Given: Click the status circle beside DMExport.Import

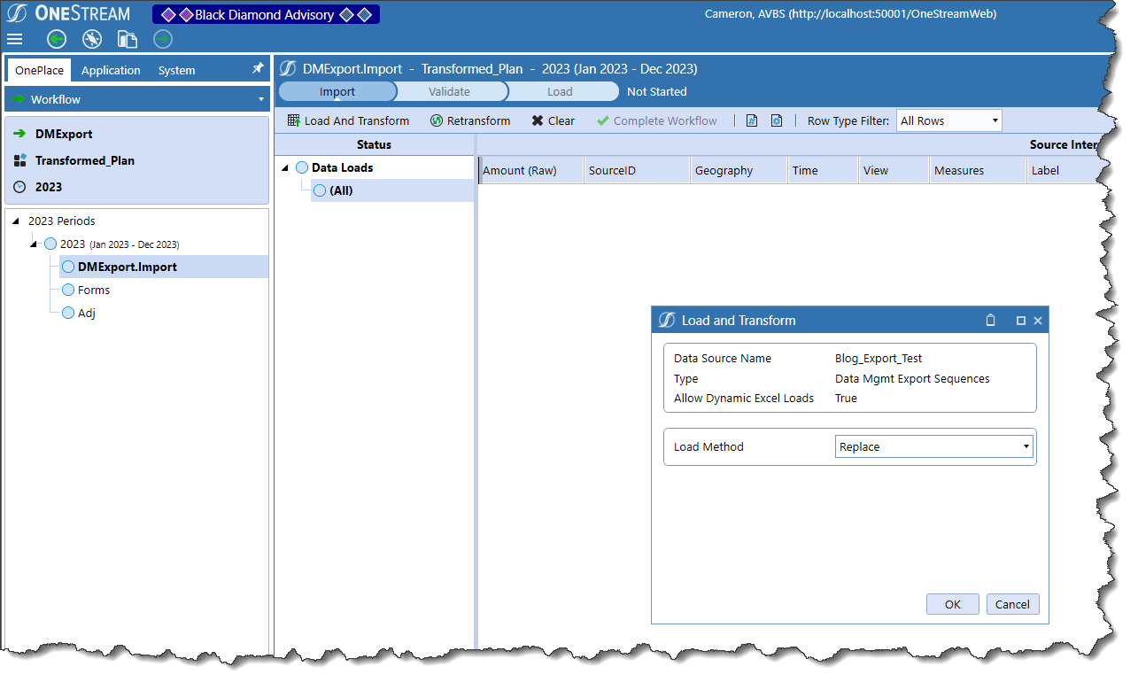Looking at the screenshot, I should click(68, 267).
